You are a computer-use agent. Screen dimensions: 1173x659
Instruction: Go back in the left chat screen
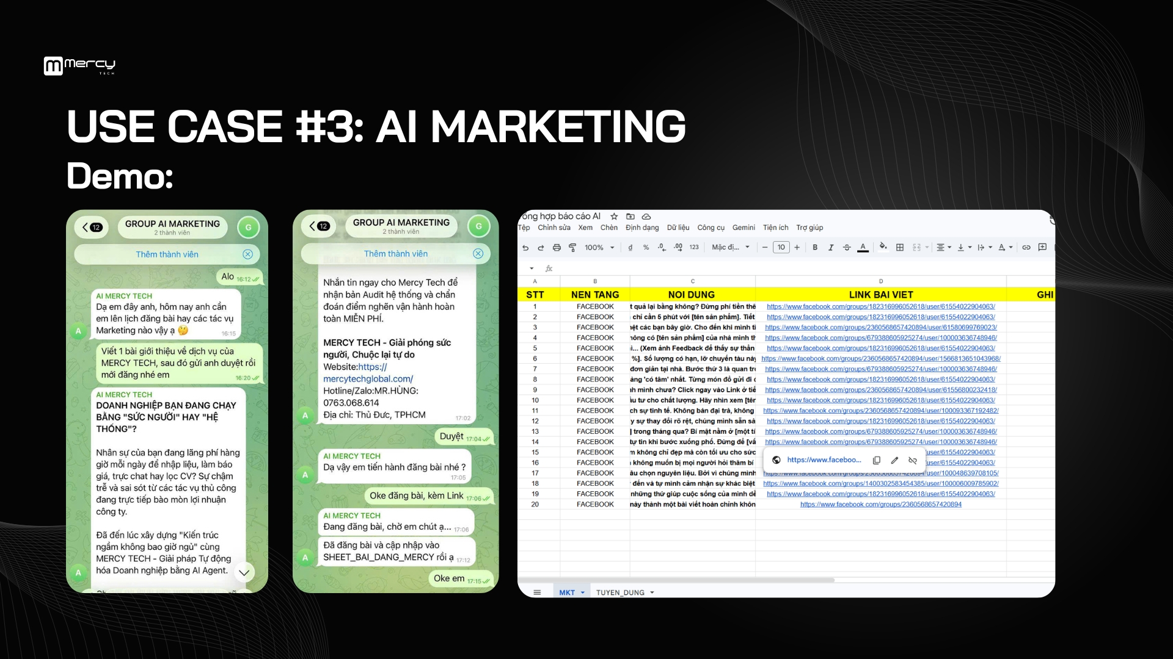point(92,228)
